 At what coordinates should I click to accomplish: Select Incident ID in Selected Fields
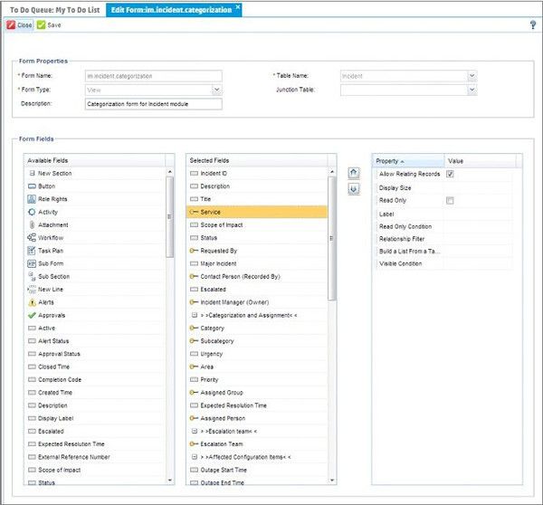257,173
